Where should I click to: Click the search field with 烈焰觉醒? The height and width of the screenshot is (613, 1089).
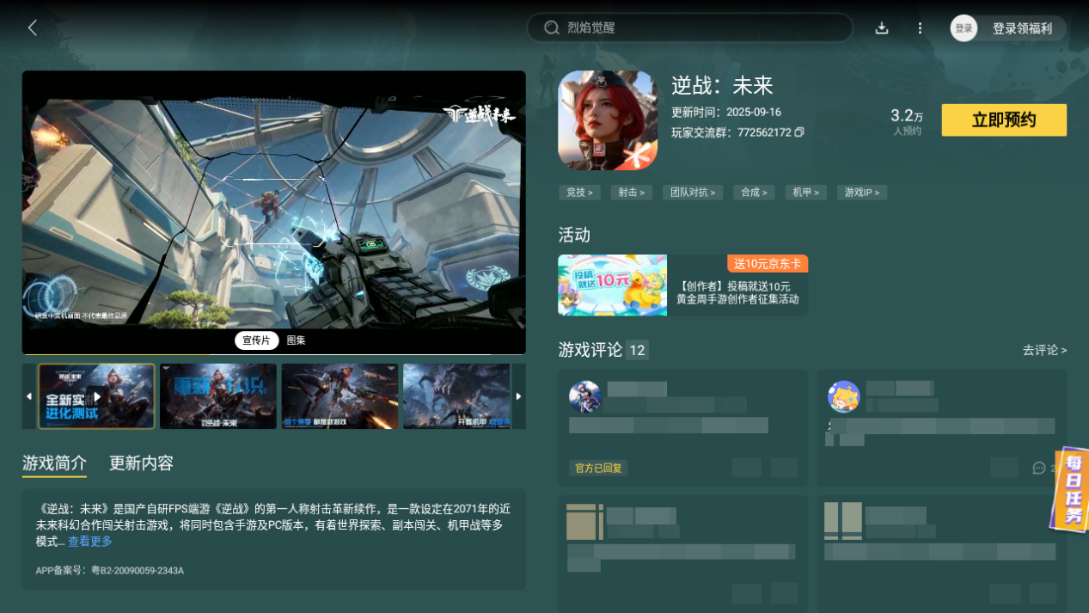click(x=689, y=28)
